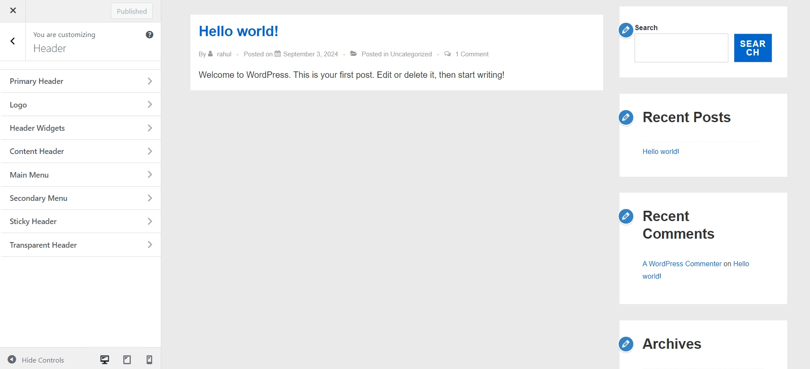Switch to tablet preview icon
The height and width of the screenshot is (369, 810).
tap(127, 360)
